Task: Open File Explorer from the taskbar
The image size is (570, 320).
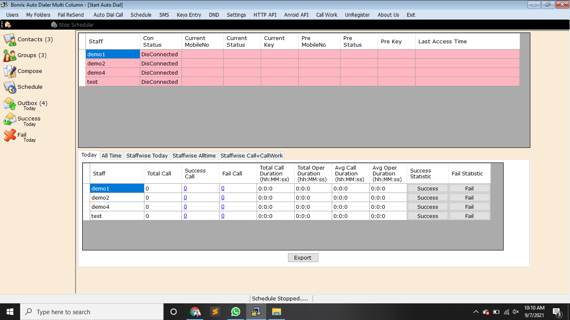Action: [276, 312]
